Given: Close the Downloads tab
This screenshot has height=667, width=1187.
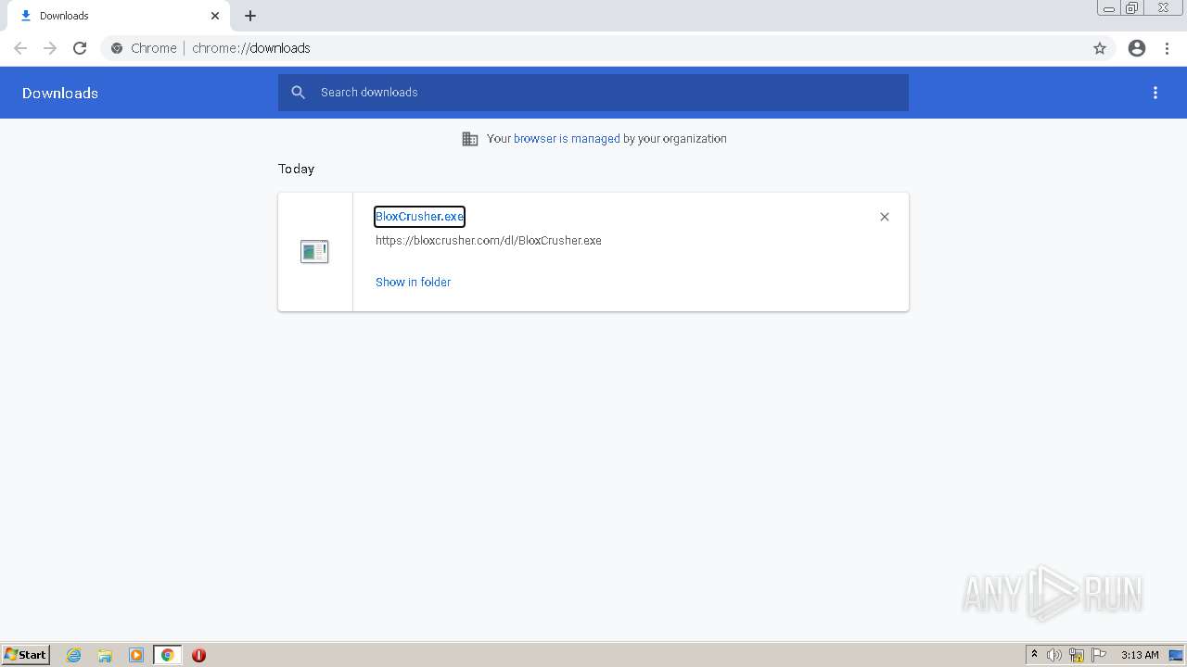Looking at the screenshot, I should [215, 16].
